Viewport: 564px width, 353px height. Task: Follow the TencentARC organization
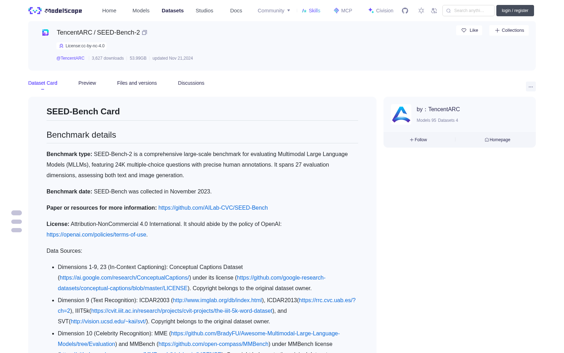coord(418,140)
